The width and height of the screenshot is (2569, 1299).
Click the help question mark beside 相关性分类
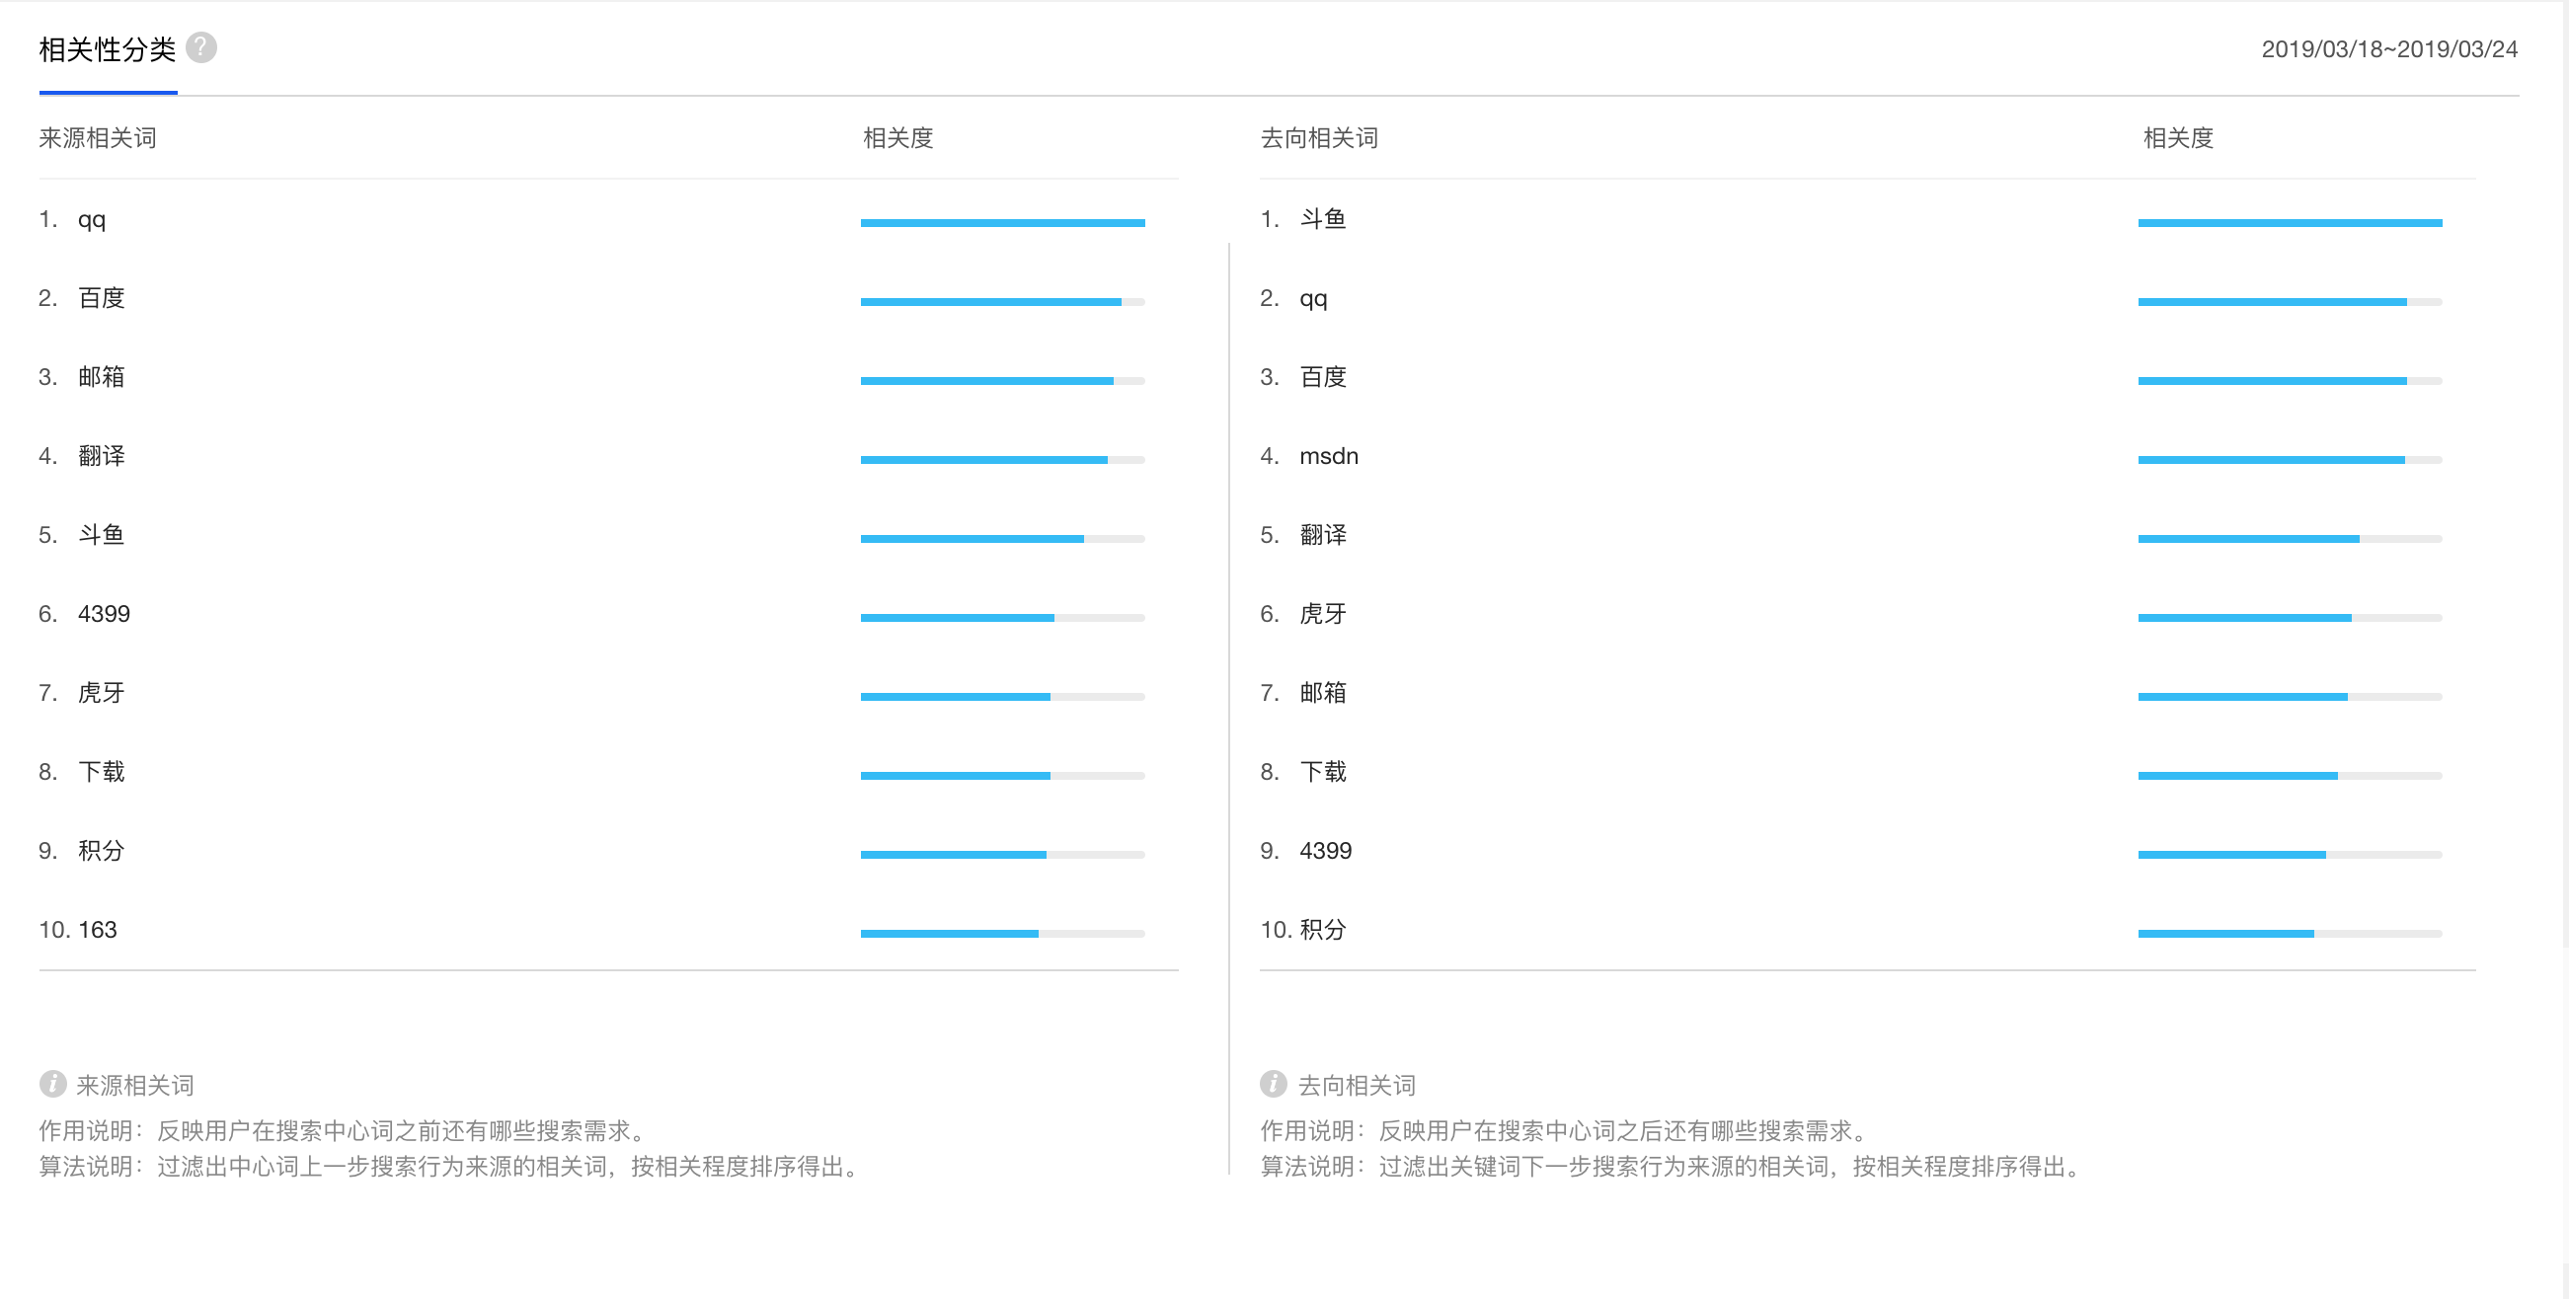pyautogui.click(x=201, y=47)
